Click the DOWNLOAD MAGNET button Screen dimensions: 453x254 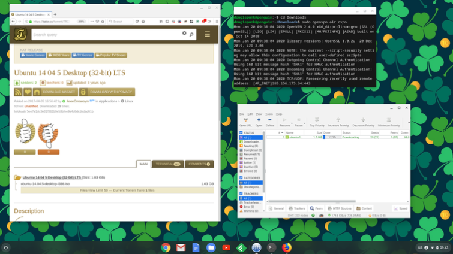[55, 92]
